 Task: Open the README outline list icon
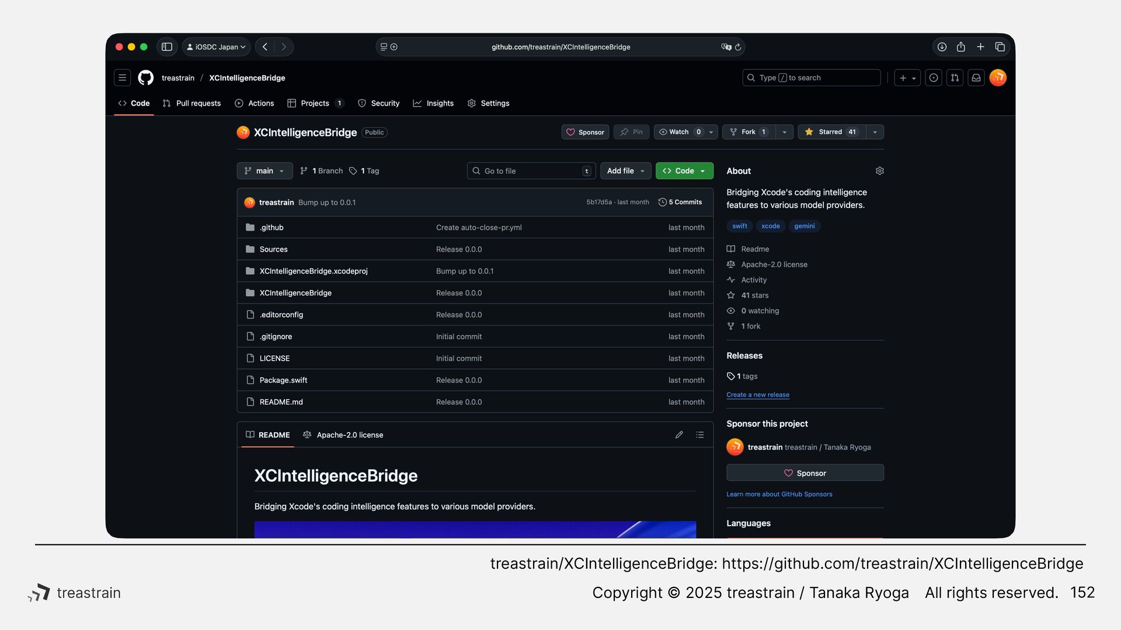click(x=699, y=435)
